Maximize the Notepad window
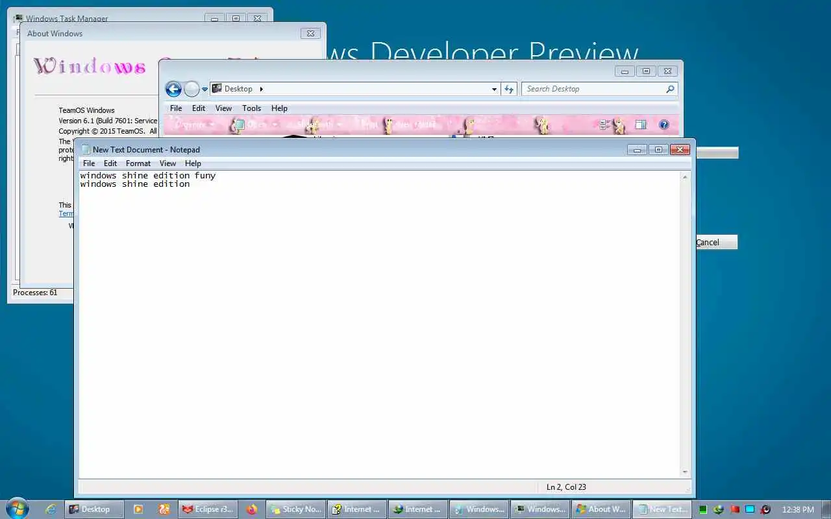Screen dimensions: 831x519 coord(658,150)
